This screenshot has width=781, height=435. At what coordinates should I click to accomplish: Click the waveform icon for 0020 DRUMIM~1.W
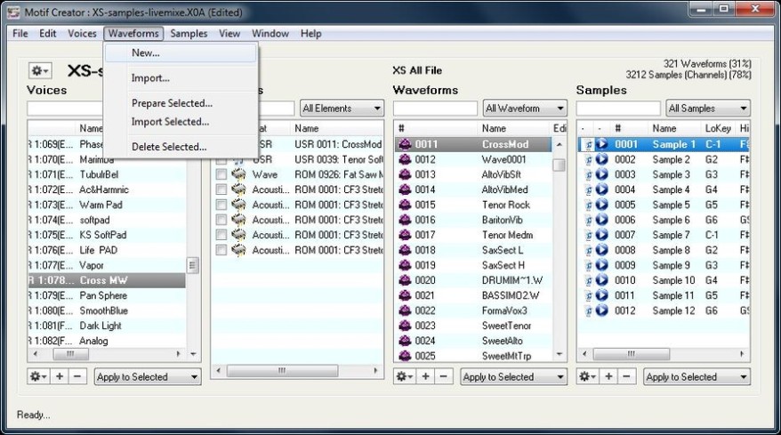pyautogui.click(x=405, y=280)
